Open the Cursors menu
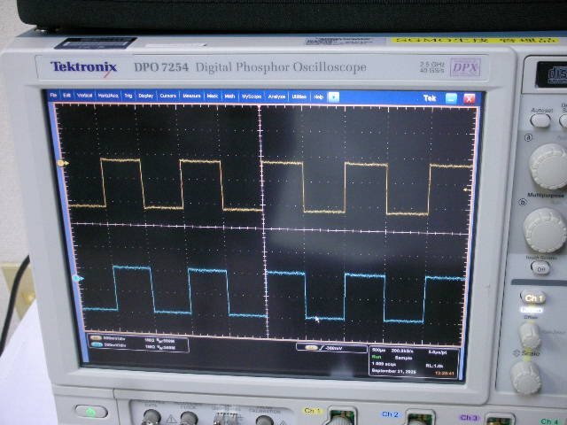 [167, 96]
